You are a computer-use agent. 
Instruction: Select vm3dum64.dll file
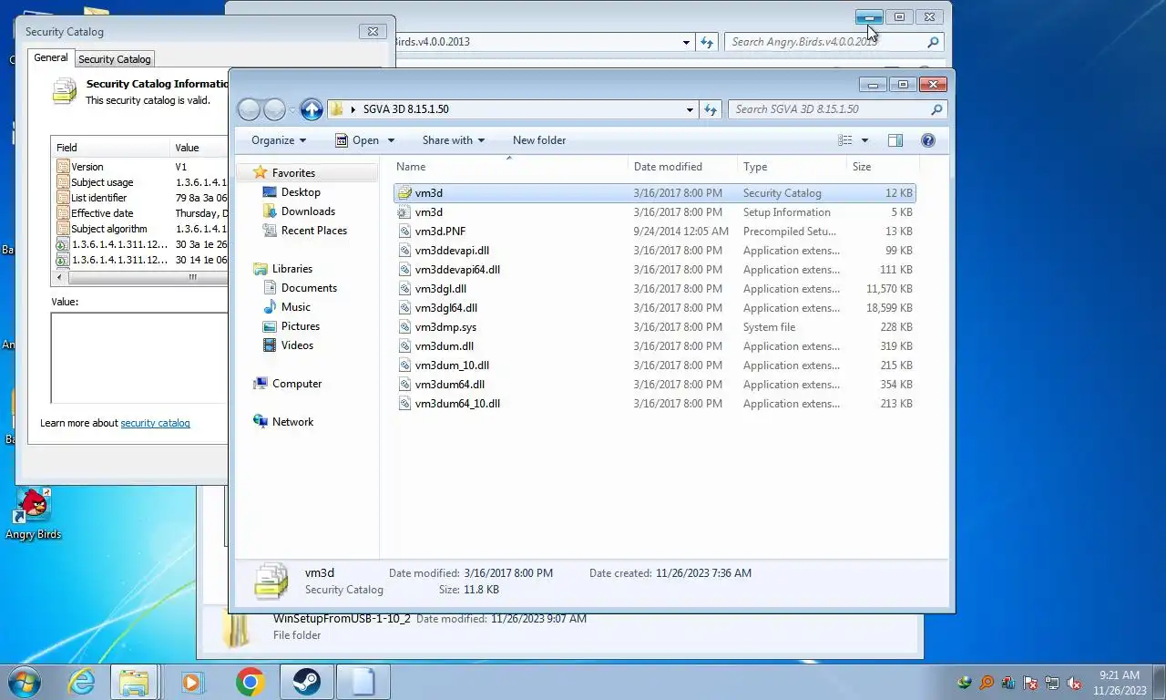coord(655,385)
